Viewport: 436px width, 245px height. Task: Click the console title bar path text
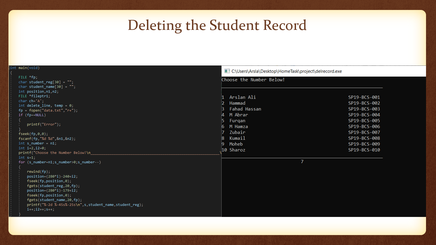pyautogui.click(x=286, y=71)
